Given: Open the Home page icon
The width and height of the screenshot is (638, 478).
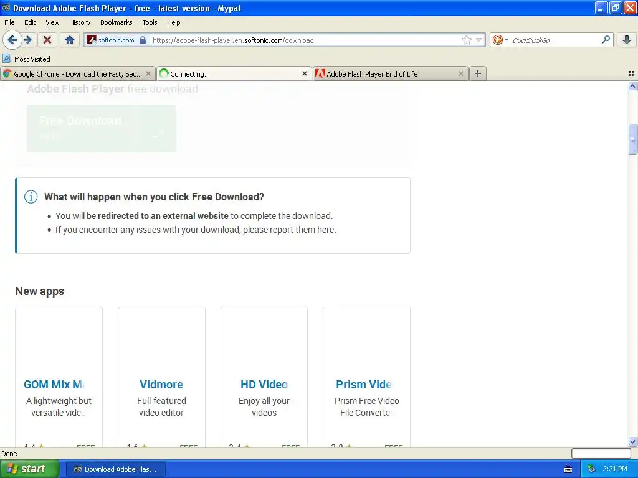Looking at the screenshot, I should pyautogui.click(x=70, y=40).
